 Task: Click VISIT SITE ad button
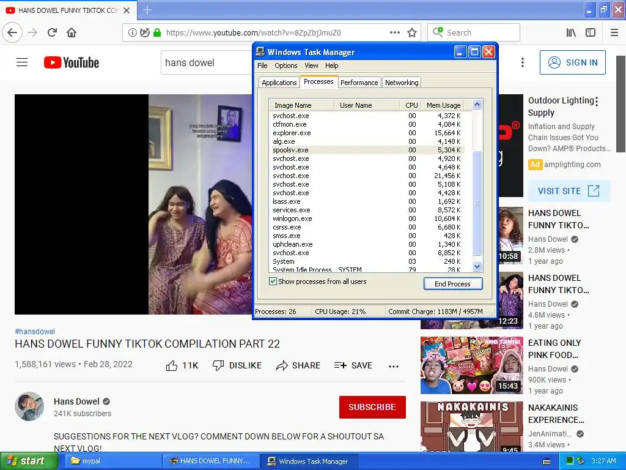tap(569, 191)
